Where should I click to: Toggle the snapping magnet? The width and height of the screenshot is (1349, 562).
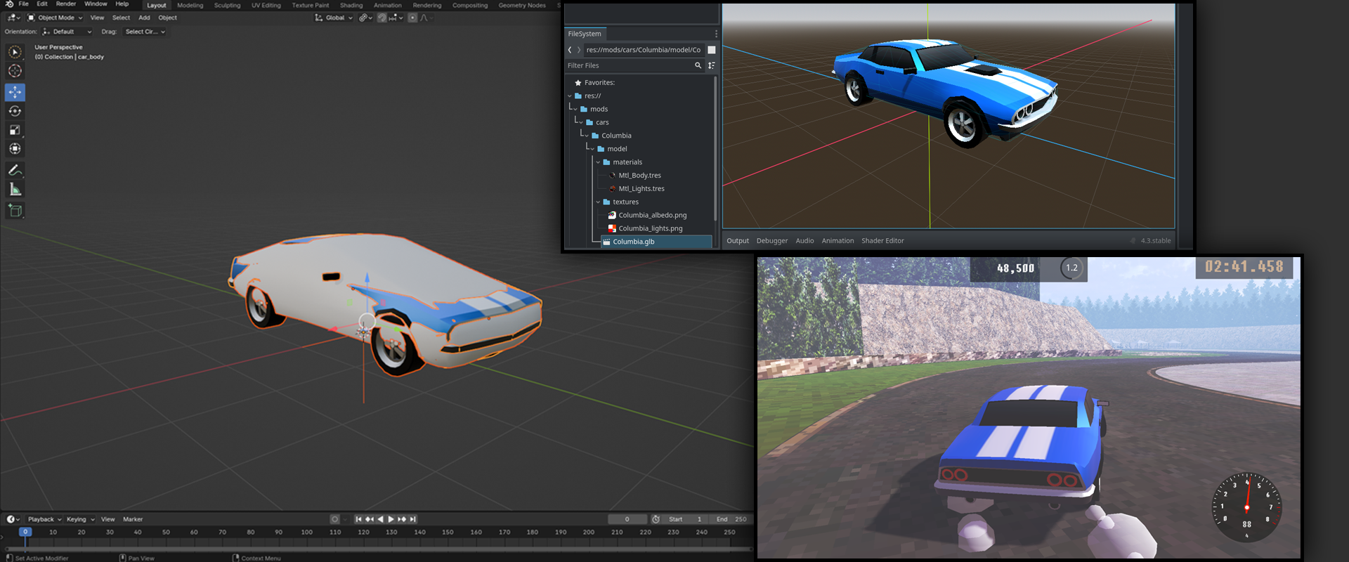(382, 18)
